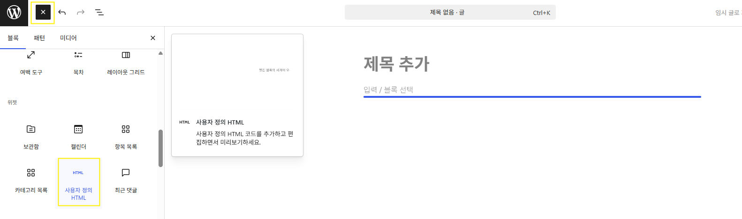This screenshot has height=219, width=742.
Task: Redo the last undone change
Action: 81,13
